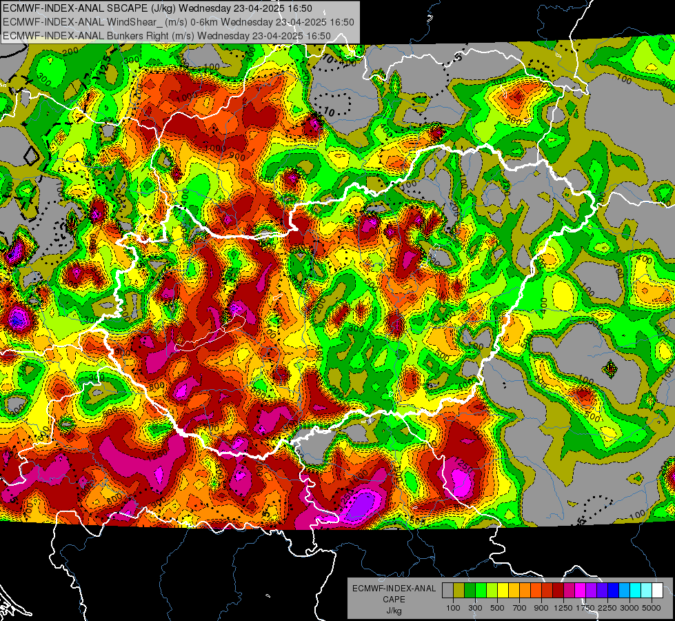The width and height of the screenshot is (675, 621).
Task: Click the yellow-green legend swatch
Action: point(492,590)
